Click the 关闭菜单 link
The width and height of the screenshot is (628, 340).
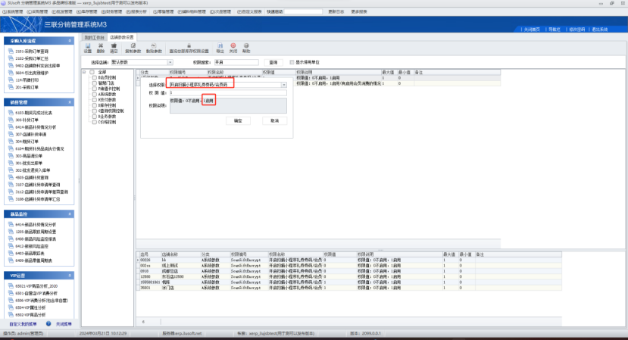[x=64, y=324]
